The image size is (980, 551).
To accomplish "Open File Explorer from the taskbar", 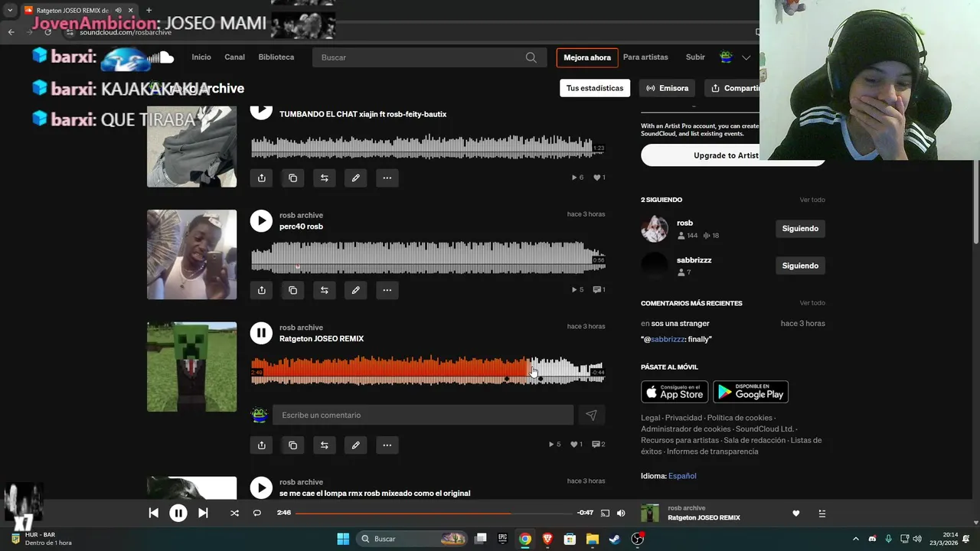I will coord(592,539).
